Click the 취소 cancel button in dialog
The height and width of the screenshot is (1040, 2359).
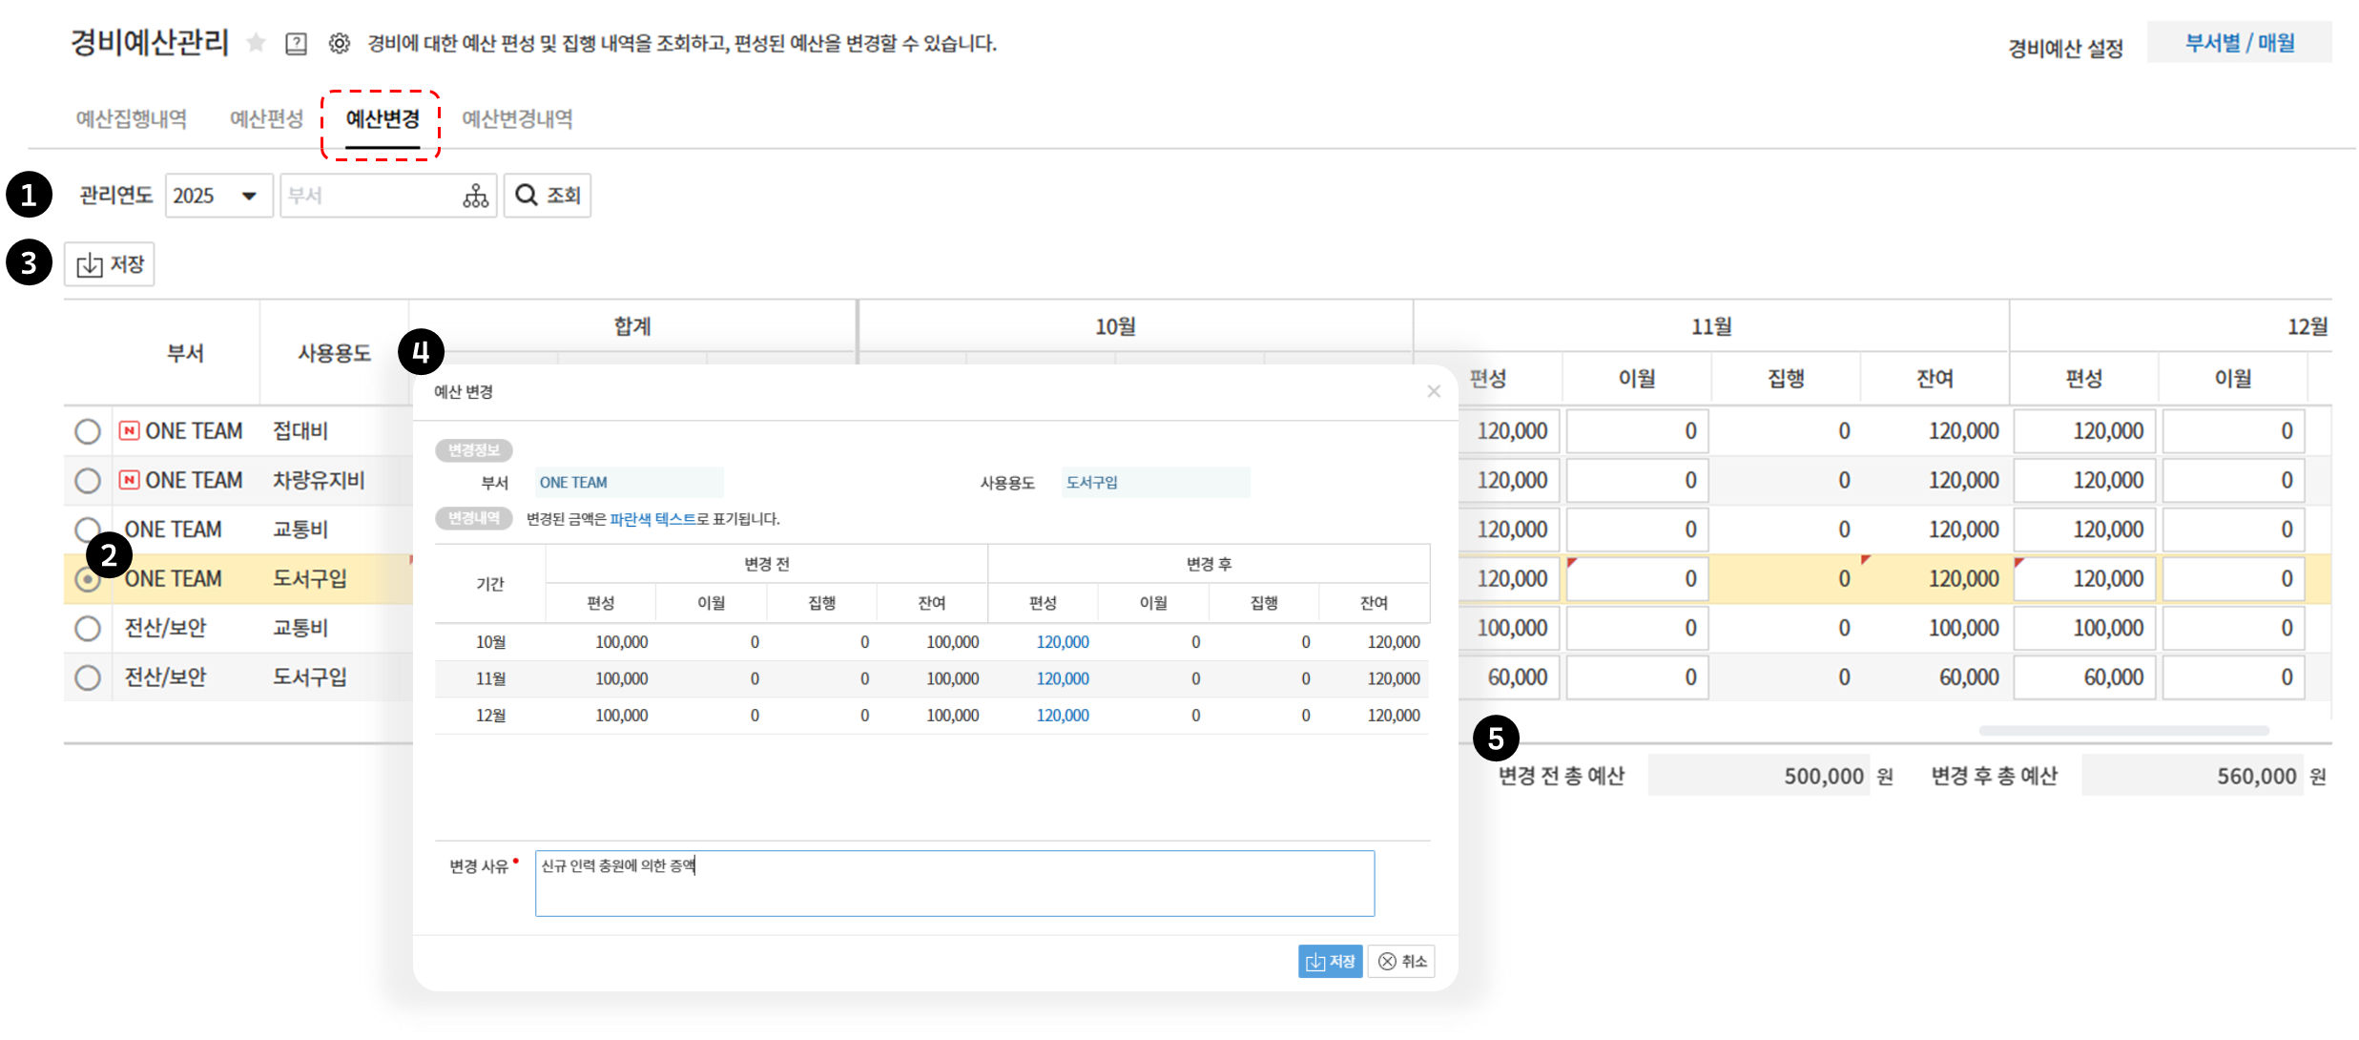point(1402,961)
